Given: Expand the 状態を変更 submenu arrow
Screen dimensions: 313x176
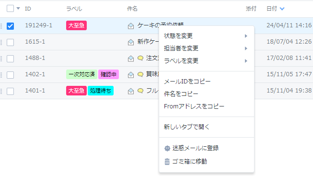Looking at the screenshot, I should (246, 36).
